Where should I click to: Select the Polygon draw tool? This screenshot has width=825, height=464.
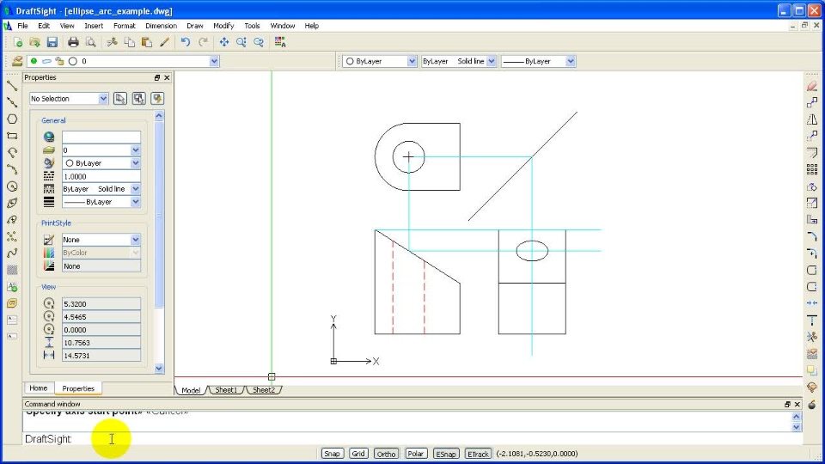pos(12,119)
